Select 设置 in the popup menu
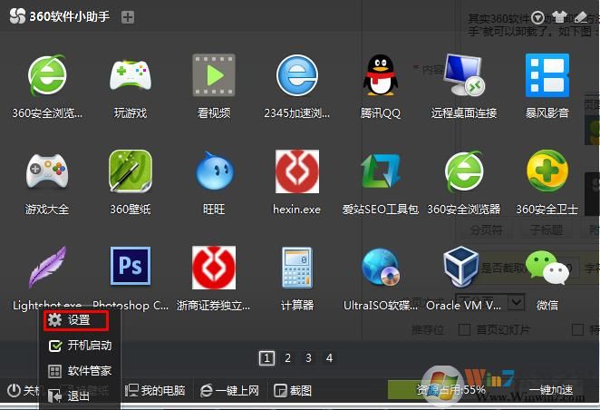The width and height of the screenshot is (600, 410). 76,320
